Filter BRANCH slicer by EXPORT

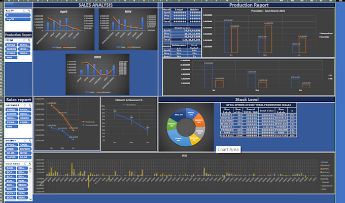tap(25, 149)
